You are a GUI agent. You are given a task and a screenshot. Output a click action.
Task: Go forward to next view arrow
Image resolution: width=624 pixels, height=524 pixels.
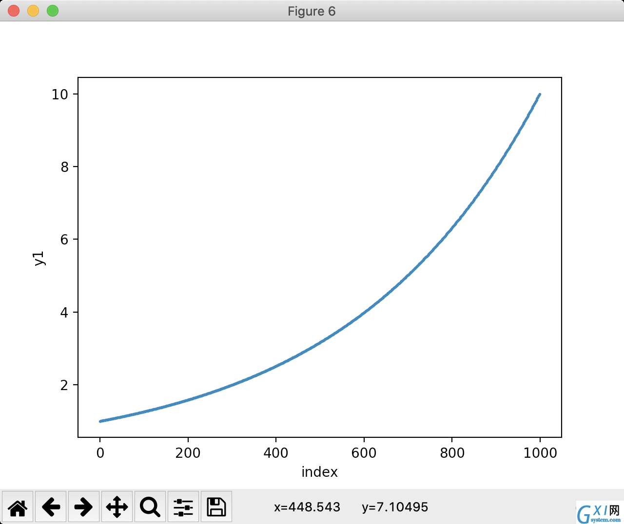pos(84,507)
